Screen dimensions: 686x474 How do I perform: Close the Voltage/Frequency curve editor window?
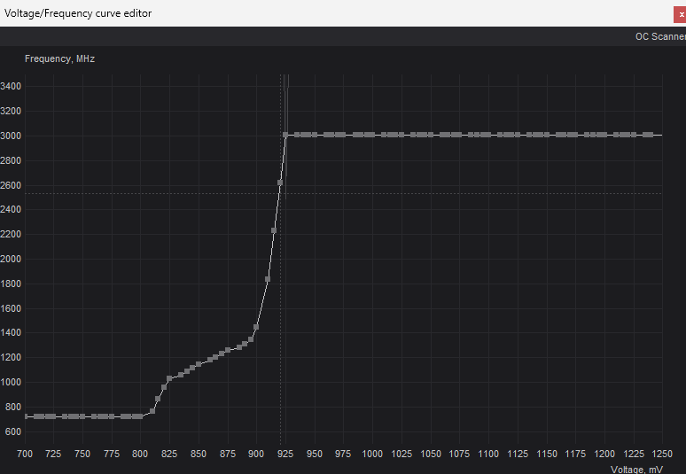pos(680,14)
